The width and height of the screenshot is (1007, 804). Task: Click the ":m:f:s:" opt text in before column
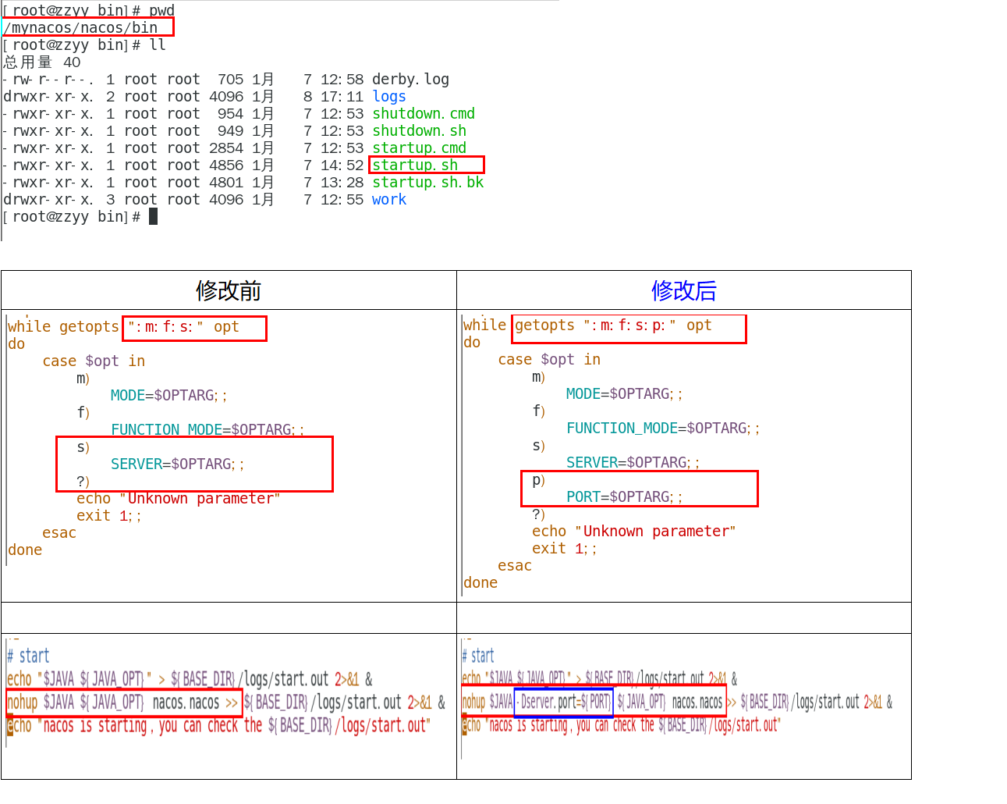click(x=183, y=327)
